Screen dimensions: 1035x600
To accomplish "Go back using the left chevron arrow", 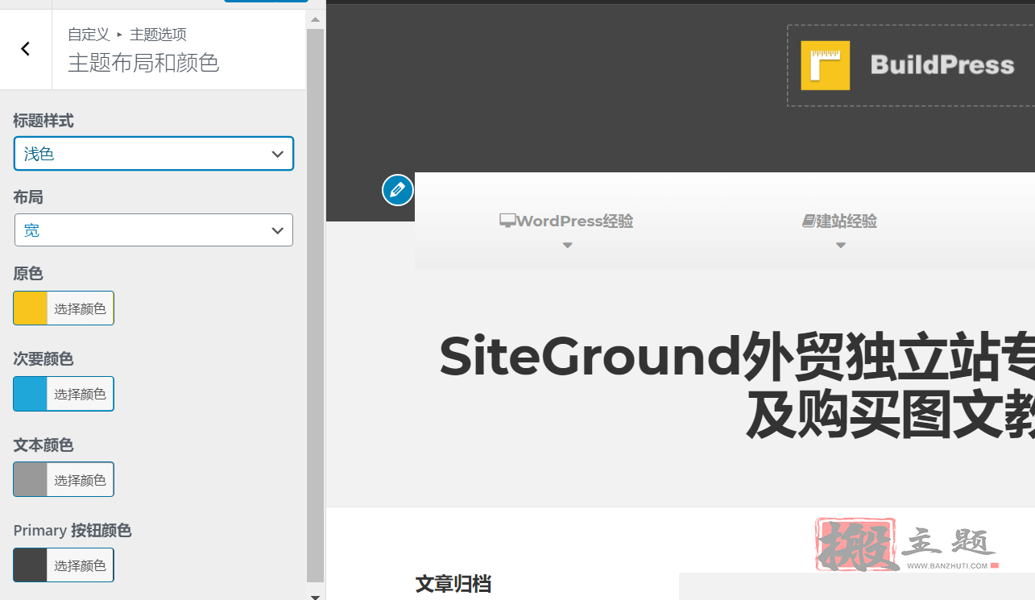I will tap(26, 49).
